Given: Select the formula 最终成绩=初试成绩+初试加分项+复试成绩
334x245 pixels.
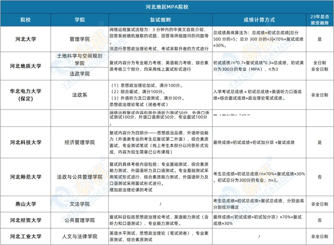Looking at the screenshot, I should pos(254,142).
